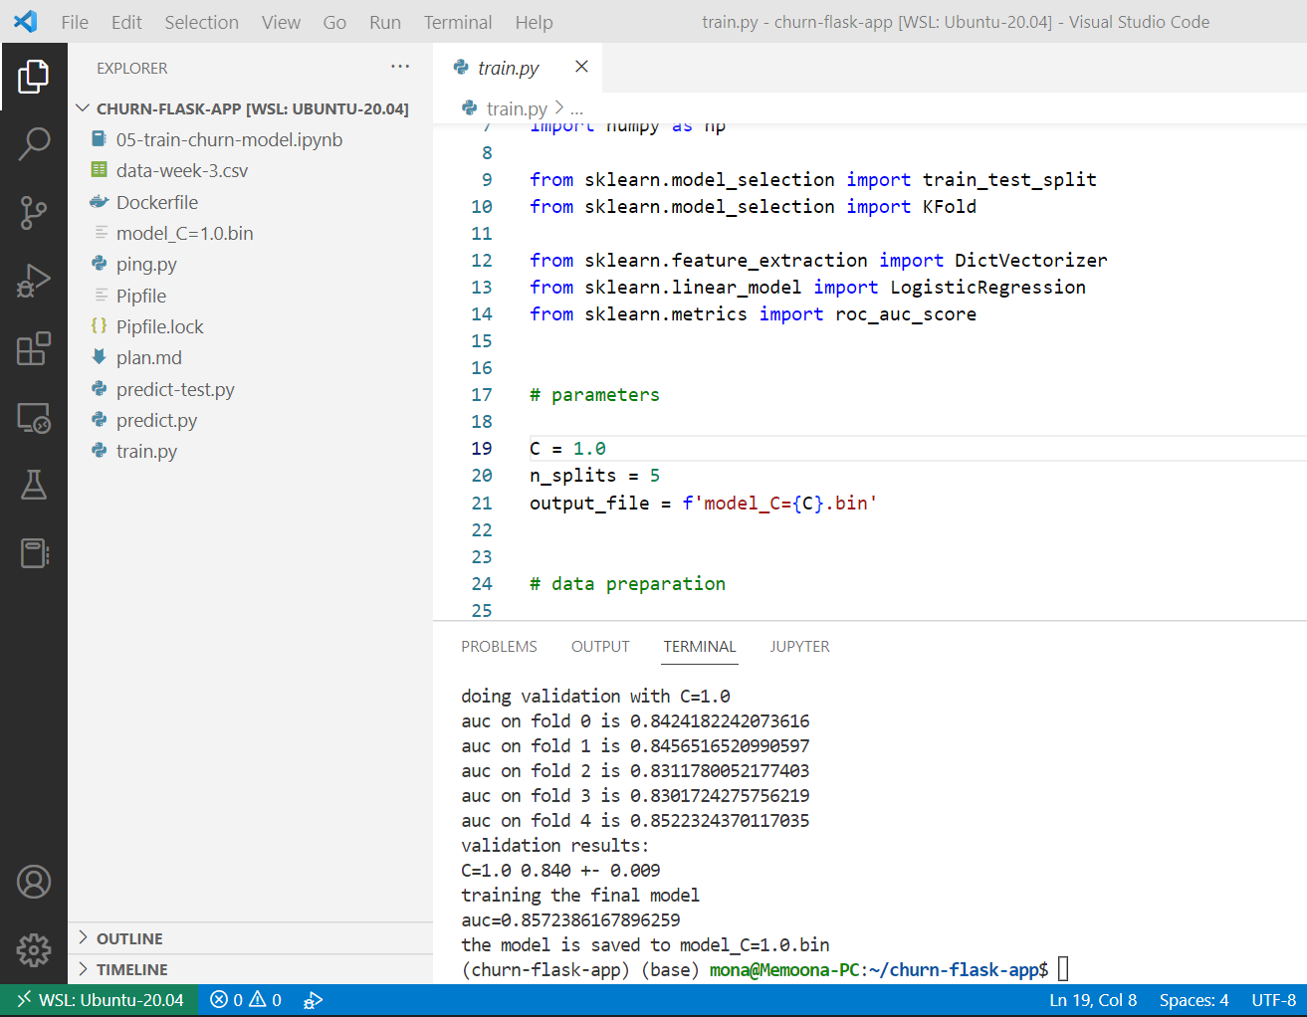Open the Go menu
Viewport: 1307px width, 1017px height.
[x=334, y=22]
